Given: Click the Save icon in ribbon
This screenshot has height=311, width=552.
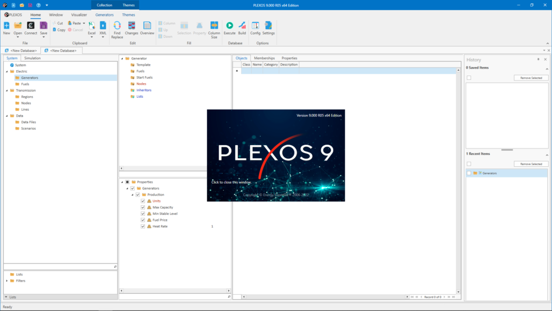Looking at the screenshot, I should [x=43, y=26].
